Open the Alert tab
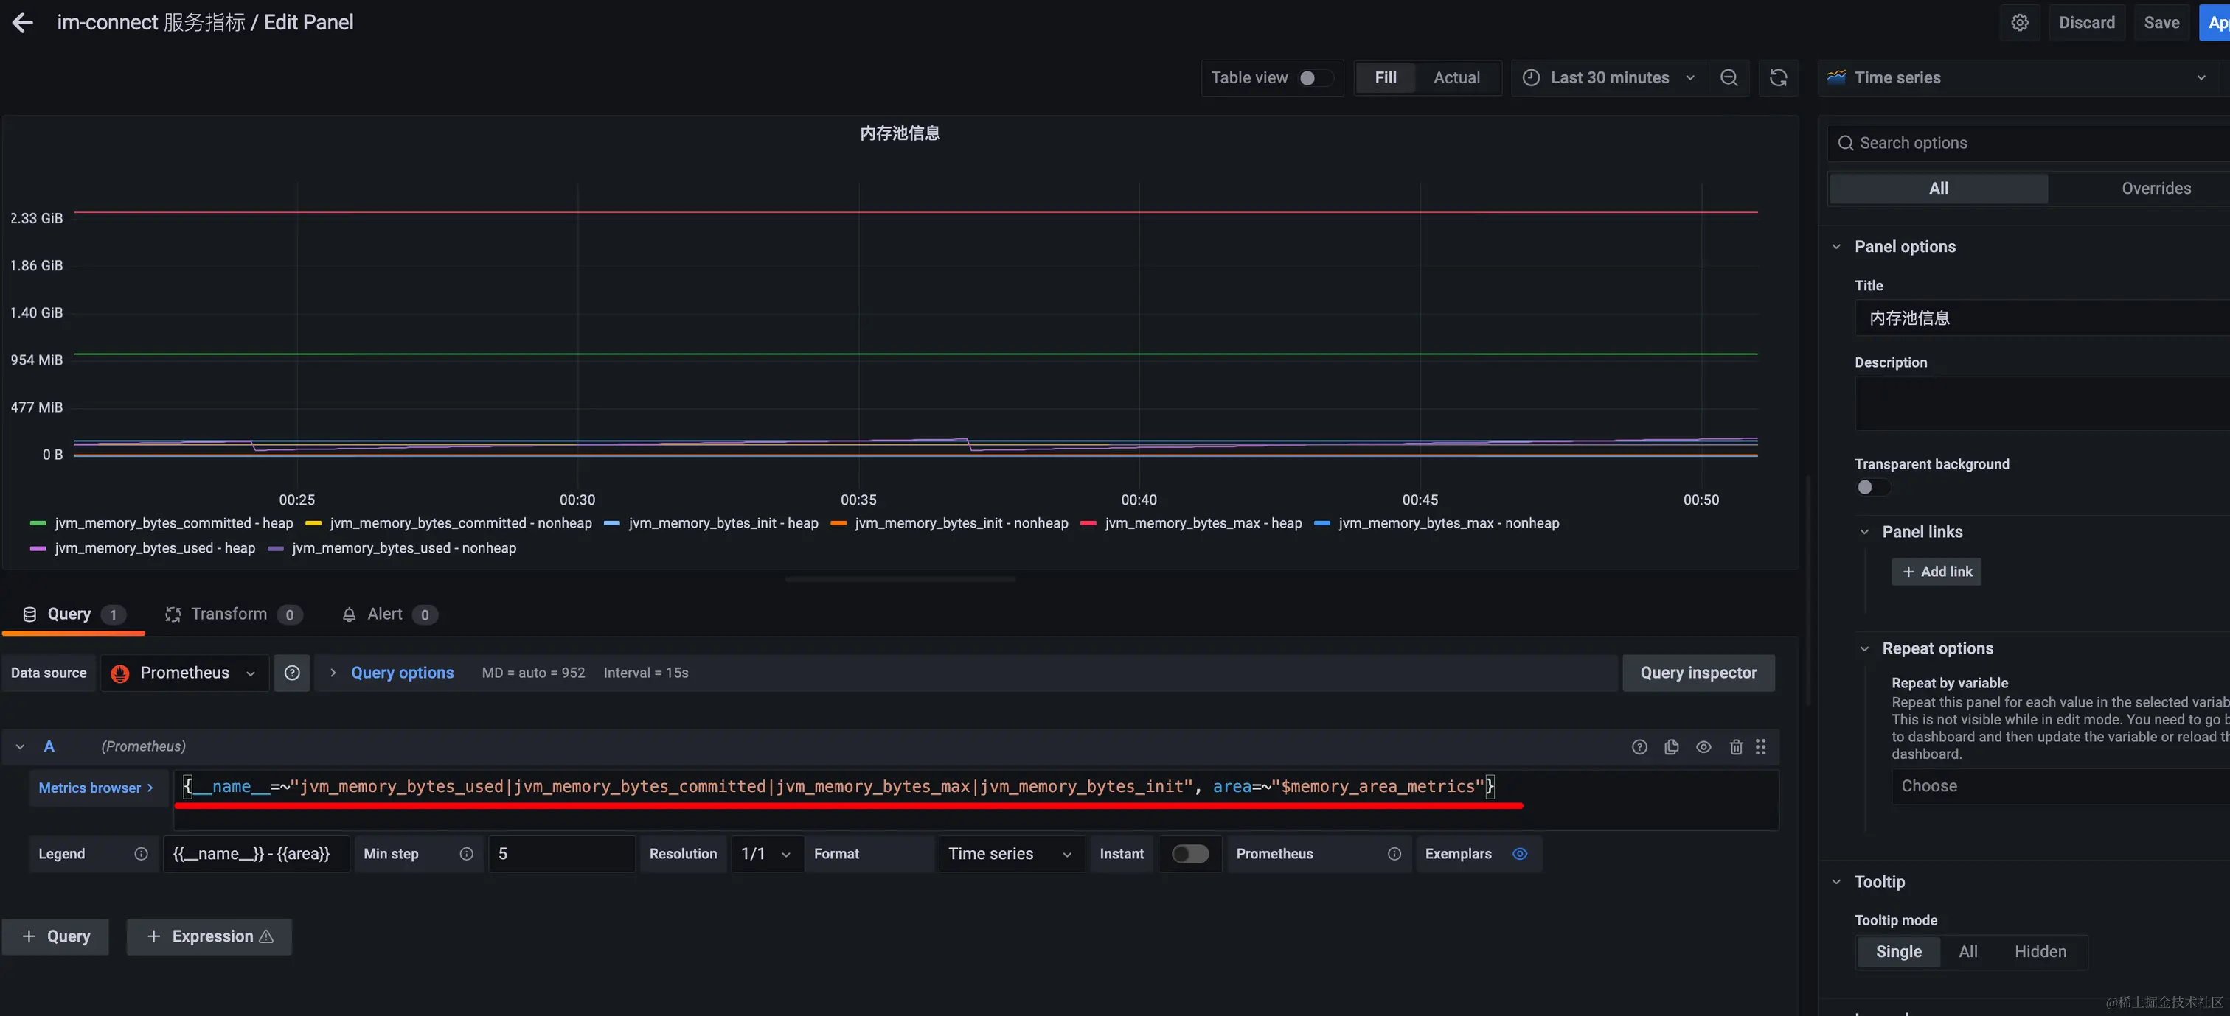Image resolution: width=2230 pixels, height=1016 pixels. pos(384,614)
